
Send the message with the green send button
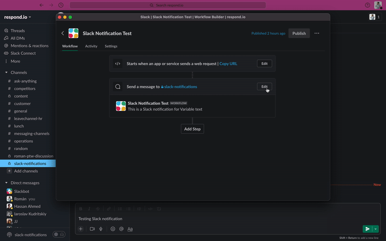coord(367,229)
